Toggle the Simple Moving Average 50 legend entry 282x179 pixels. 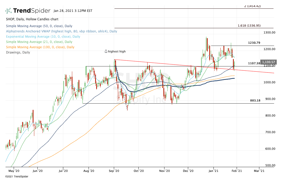[x=39, y=26]
